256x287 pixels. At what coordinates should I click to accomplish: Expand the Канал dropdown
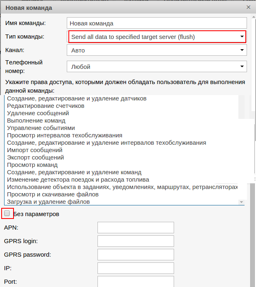click(x=156, y=50)
